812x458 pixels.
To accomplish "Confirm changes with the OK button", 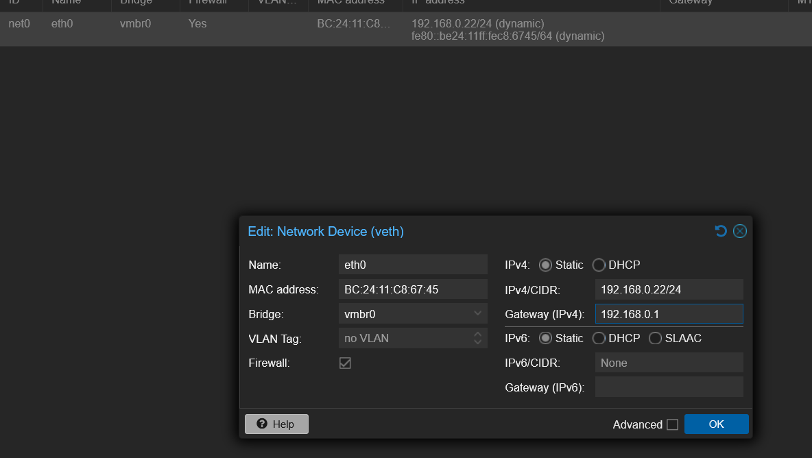I will click(x=716, y=424).
